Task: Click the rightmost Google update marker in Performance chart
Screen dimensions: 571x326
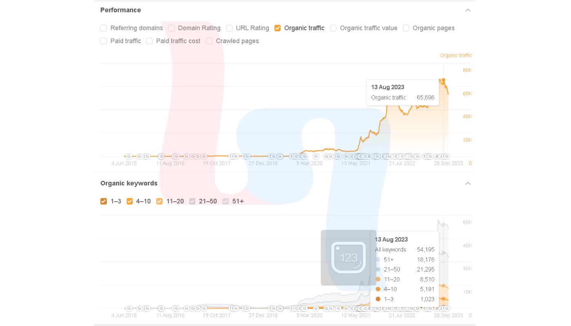Action: coord(447,156)
